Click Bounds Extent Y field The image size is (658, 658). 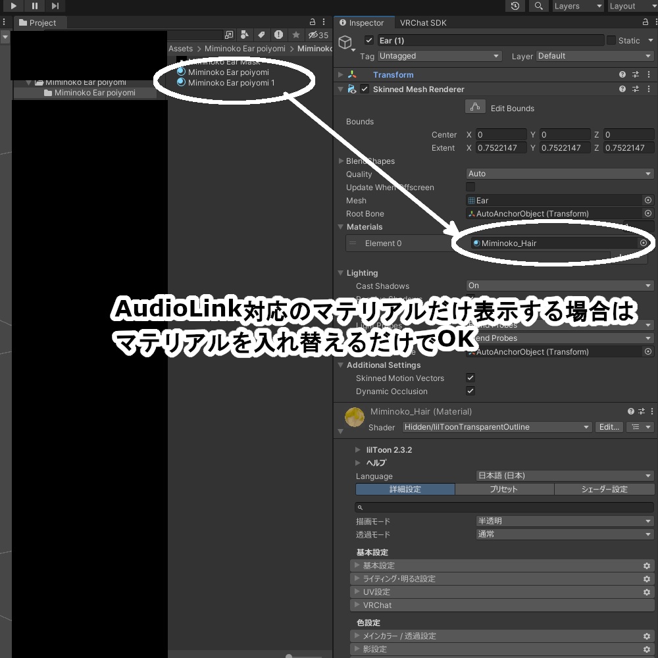click(x=565, y=147)
